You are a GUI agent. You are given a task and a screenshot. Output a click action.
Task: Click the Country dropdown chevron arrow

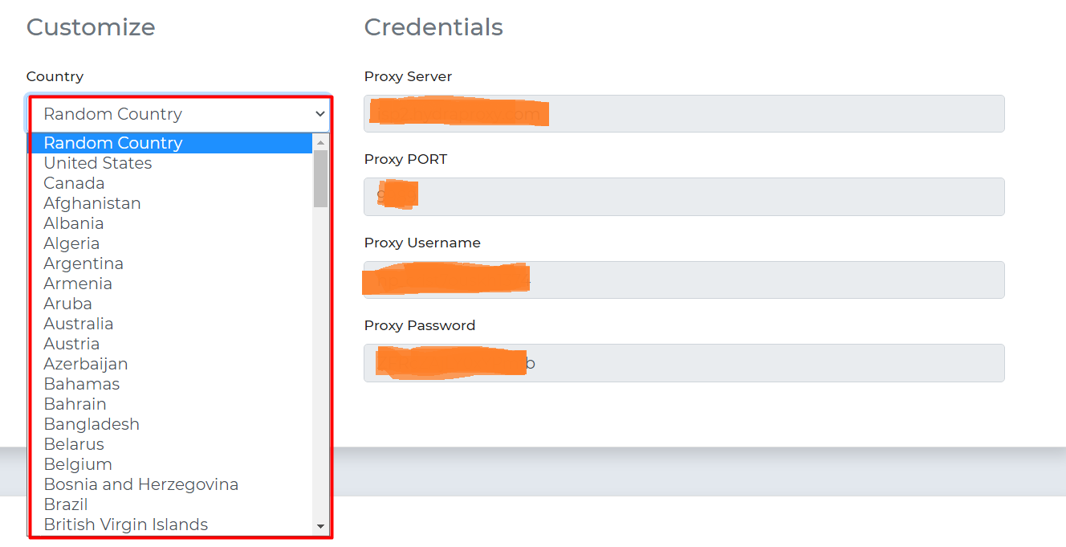pos(319,114)
